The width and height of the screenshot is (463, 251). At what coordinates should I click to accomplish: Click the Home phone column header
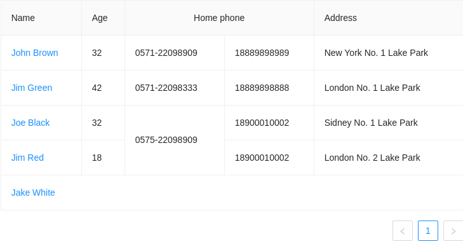click(x=219, y=18)
